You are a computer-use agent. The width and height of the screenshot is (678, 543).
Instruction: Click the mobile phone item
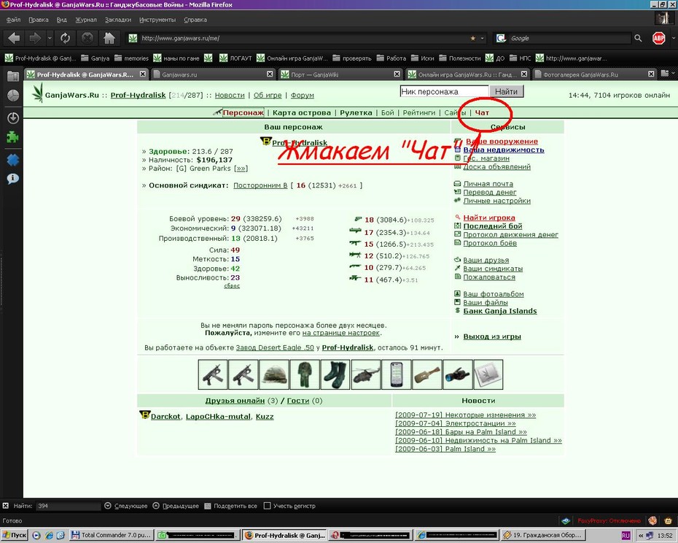click(397, 374)
